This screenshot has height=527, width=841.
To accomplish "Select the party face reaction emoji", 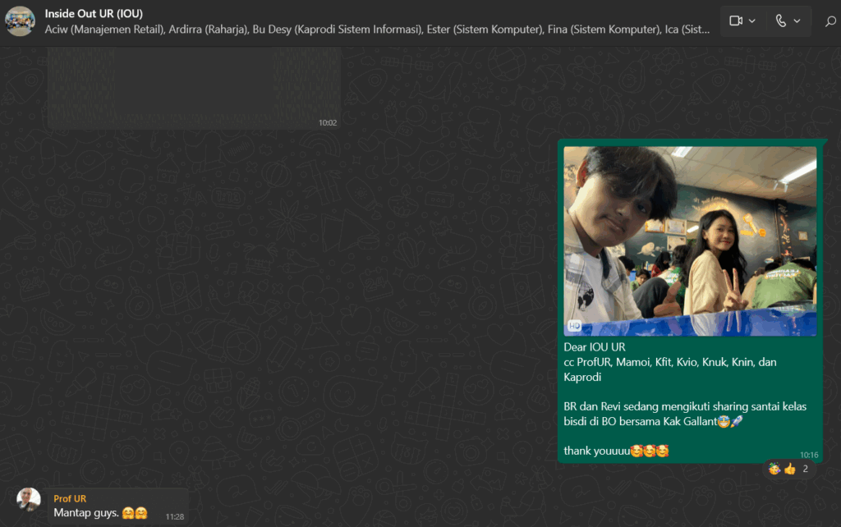I will coord(774,469).
